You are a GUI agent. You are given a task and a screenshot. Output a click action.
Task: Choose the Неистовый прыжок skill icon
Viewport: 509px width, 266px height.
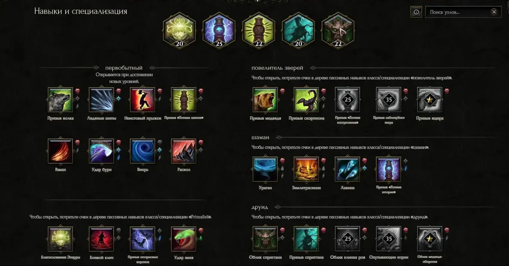(143, 100)
